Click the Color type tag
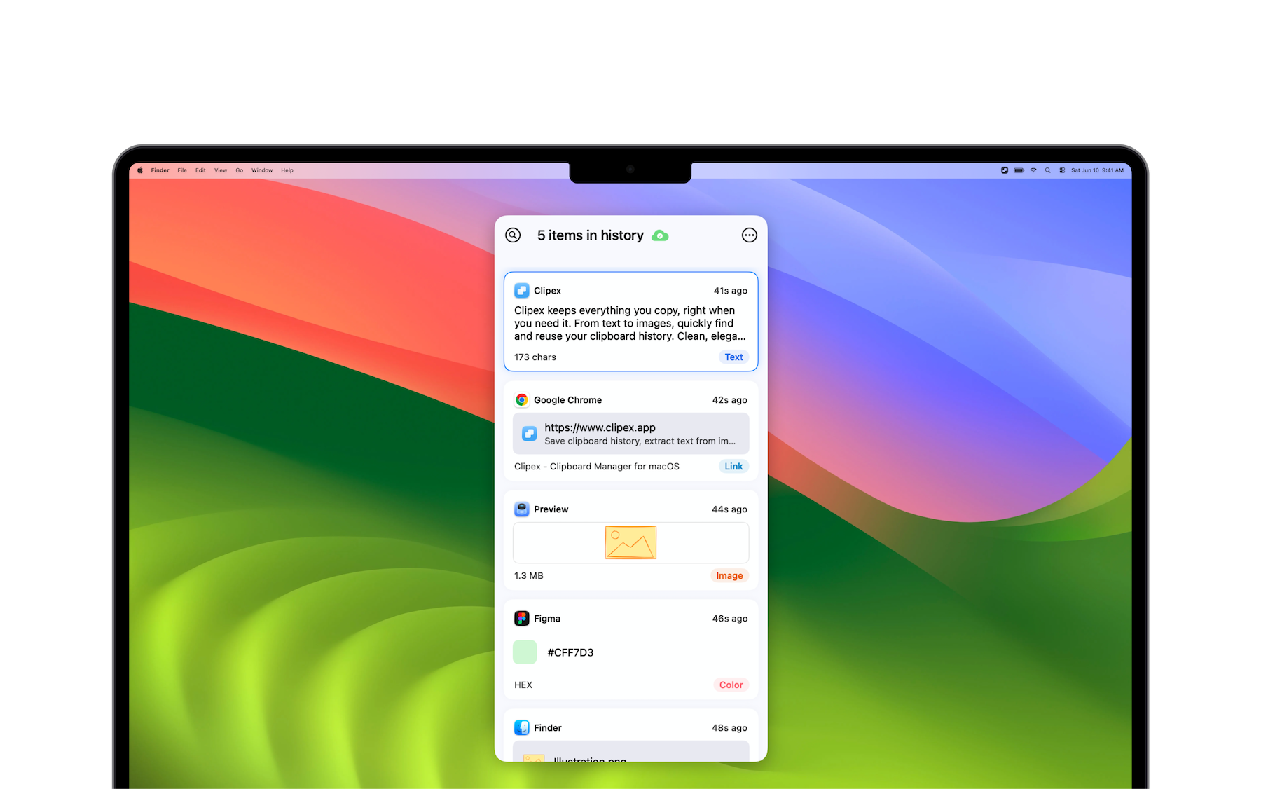 coord(731,685)
